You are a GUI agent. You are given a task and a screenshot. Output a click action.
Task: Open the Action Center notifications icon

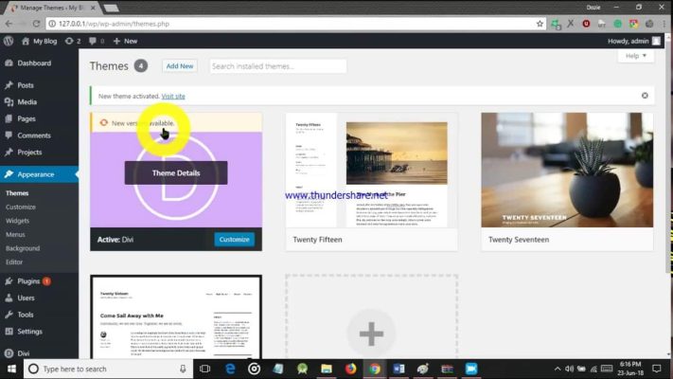[x=656, y=369]
